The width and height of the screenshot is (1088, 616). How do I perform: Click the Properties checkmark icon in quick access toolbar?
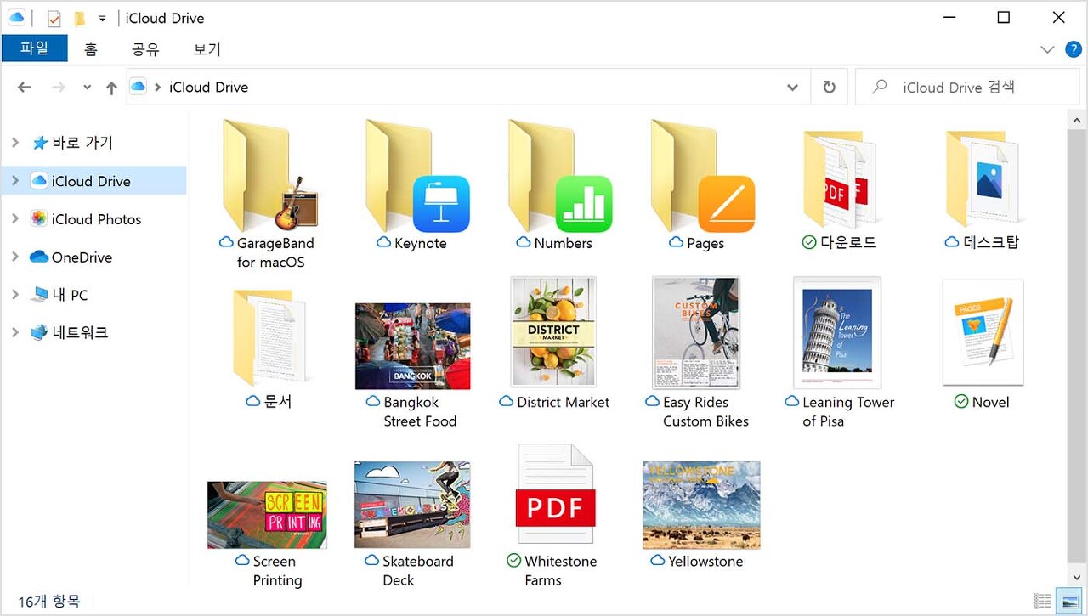pos(54,18)
